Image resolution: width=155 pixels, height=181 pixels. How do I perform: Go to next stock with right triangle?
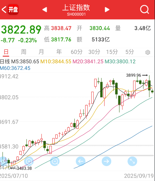click(107, 9)
